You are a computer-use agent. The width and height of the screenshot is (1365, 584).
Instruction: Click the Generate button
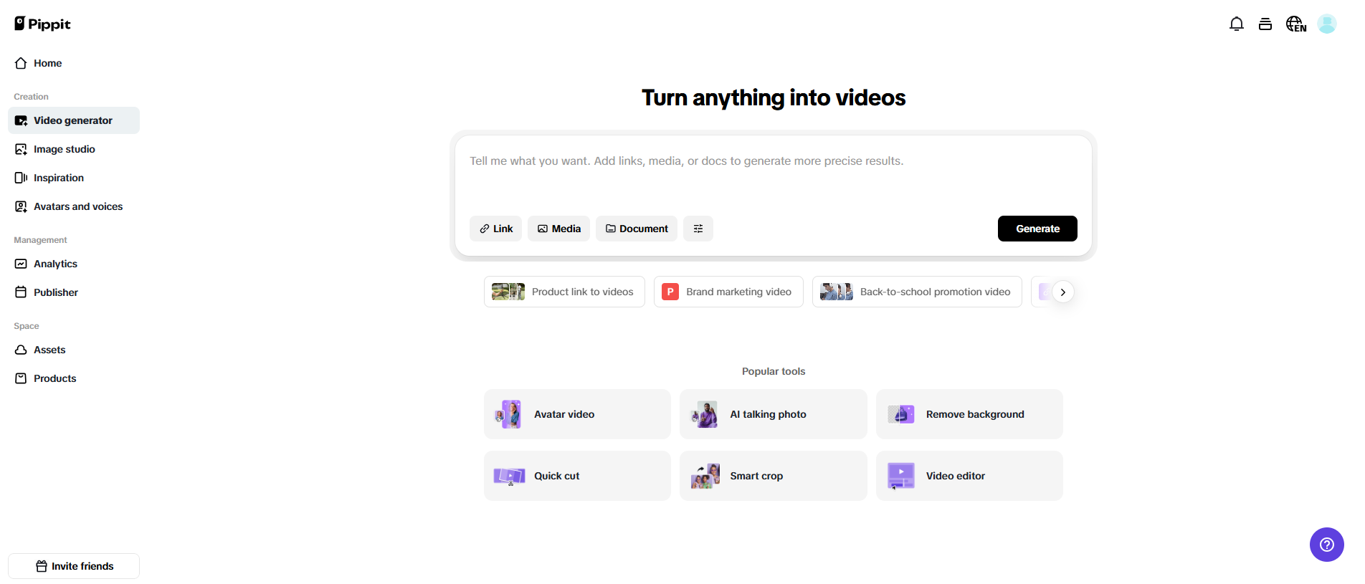point(1037,229)
